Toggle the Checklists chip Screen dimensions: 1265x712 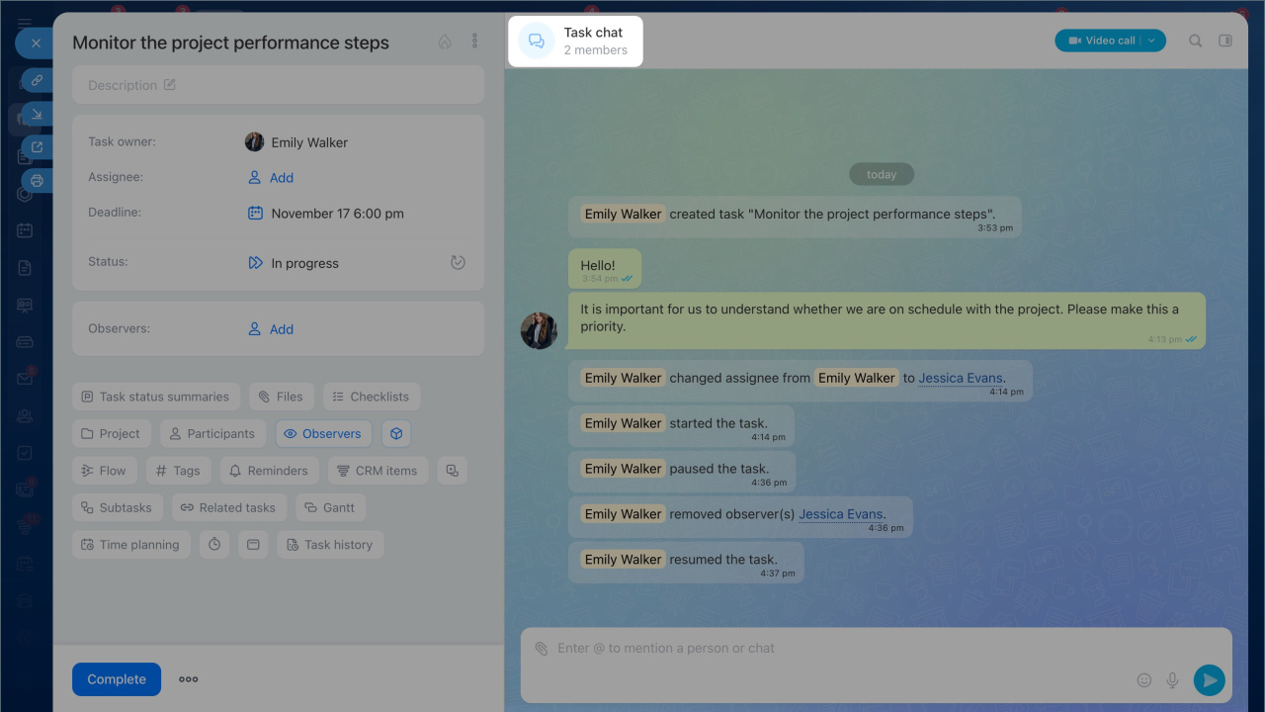tap(371, 397)
